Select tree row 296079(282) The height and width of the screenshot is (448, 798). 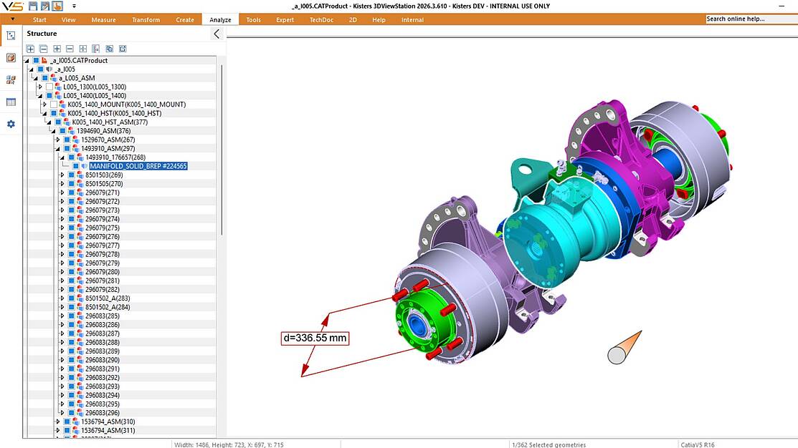click(x=103, y=290)
